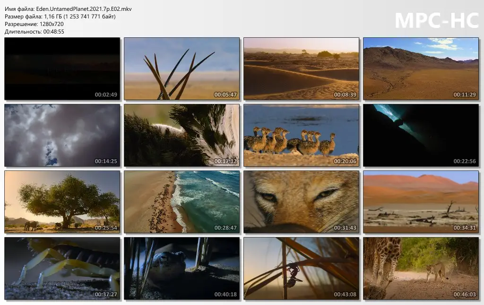Click the duration text 00:48:55

click(54, 32)
